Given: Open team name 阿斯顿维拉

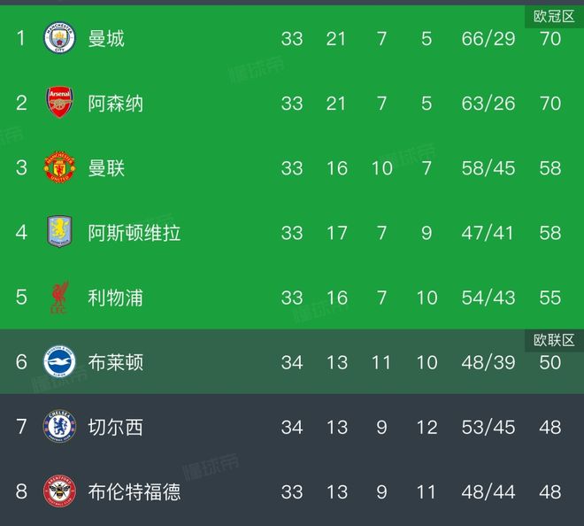Looking at the screenshot, I should pyautogui.click(x=134, y=233).
